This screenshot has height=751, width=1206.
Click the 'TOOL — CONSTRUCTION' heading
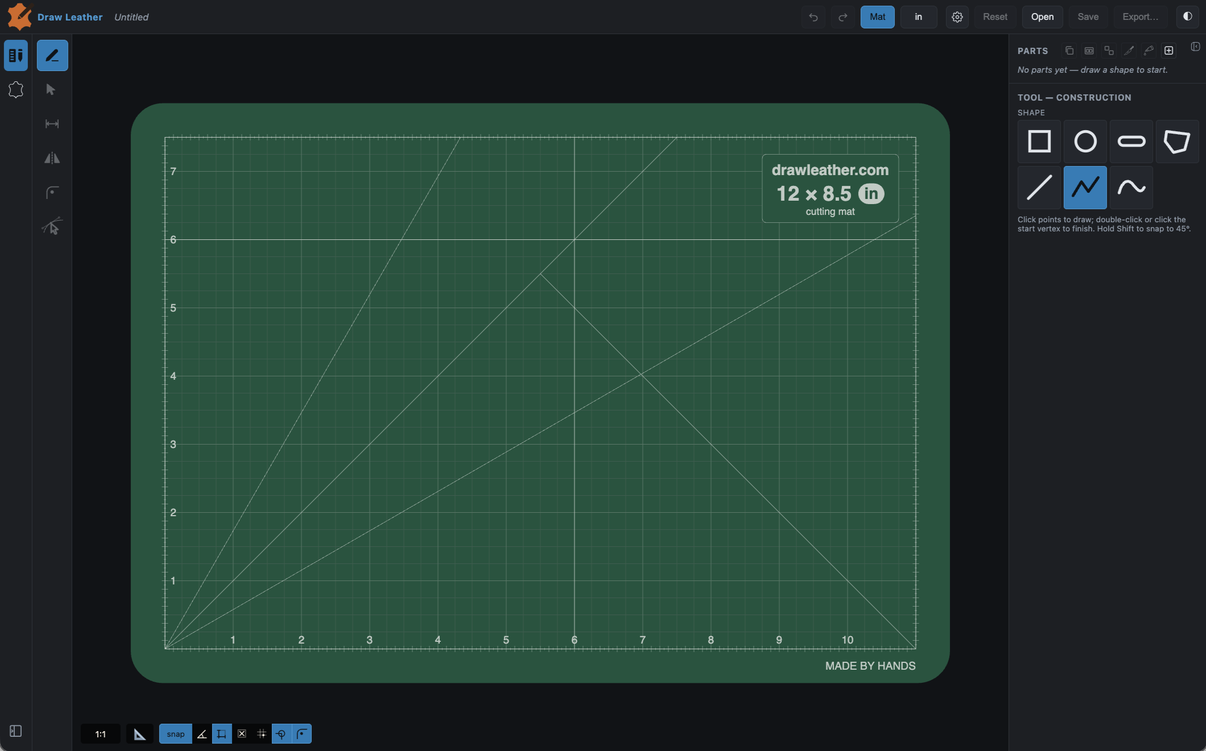pyautogui.click(x=1074, y=98)
